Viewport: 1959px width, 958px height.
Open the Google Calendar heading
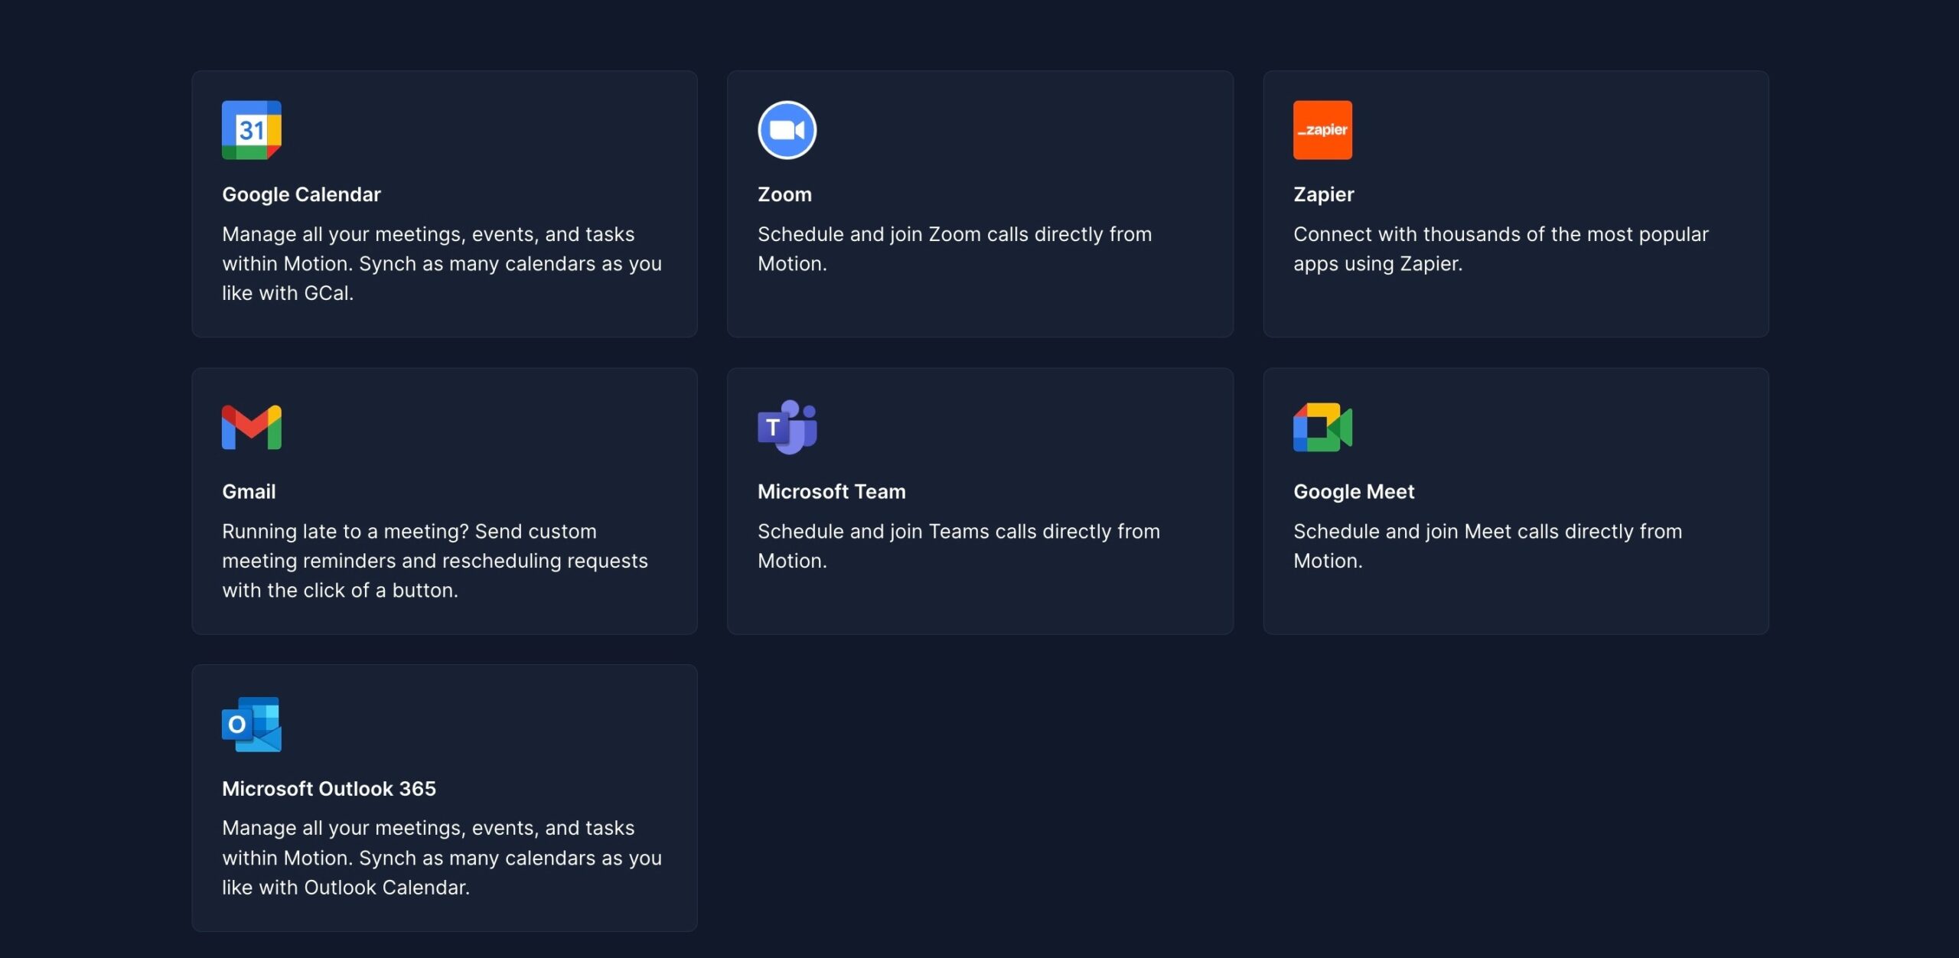click(301, 194)
